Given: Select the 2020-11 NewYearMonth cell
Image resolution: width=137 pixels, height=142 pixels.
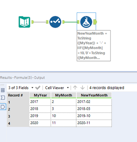Looking at the screenshot, I should point(94,123).
